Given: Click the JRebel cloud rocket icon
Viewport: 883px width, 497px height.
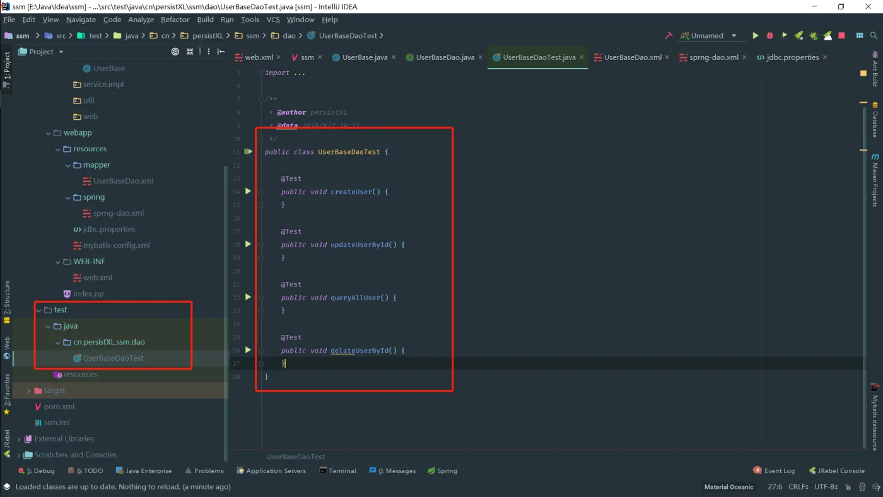Looking at the screenshot, I should 827,36.
